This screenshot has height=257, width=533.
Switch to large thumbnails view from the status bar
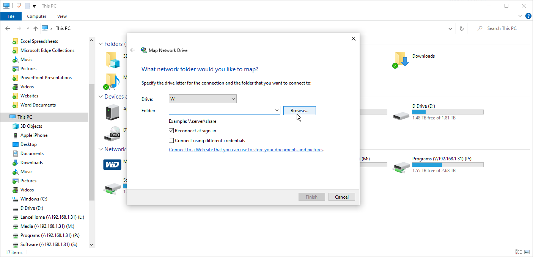527,252
